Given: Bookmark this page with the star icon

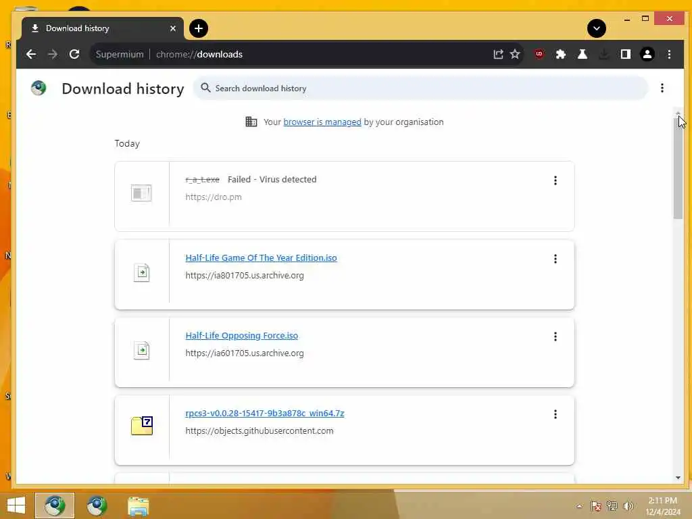Looking at the screenshot, I should (515, 54).
